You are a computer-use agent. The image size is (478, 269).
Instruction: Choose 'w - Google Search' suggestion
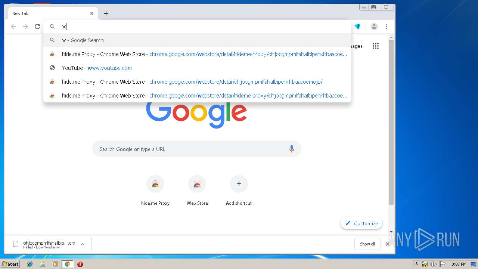click(197, 40)
